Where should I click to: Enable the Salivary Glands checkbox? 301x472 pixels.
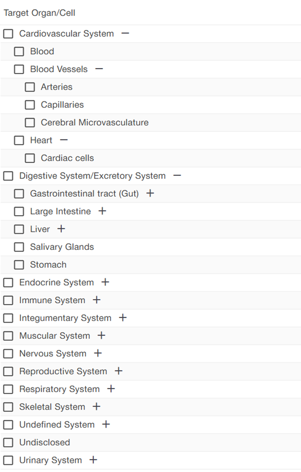[x=19, y=247]
